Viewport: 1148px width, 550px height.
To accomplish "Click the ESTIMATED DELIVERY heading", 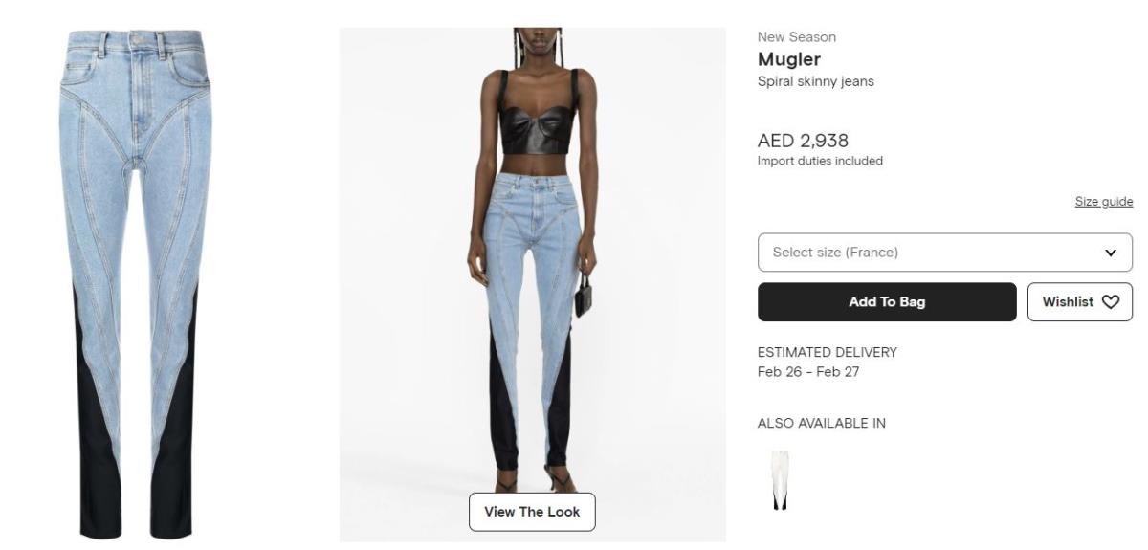I will (828, 352).
